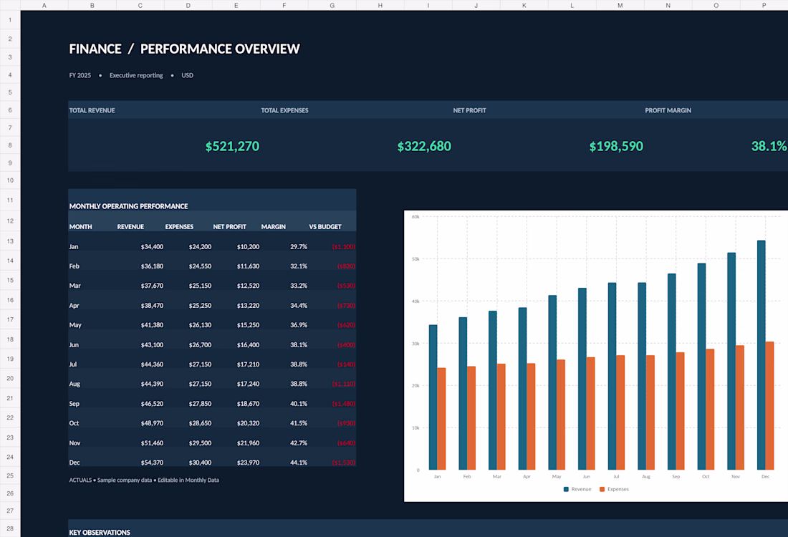This screenshot has height=537, width=788.
Task: Select column header M
Action: click(x=620, y=5)
